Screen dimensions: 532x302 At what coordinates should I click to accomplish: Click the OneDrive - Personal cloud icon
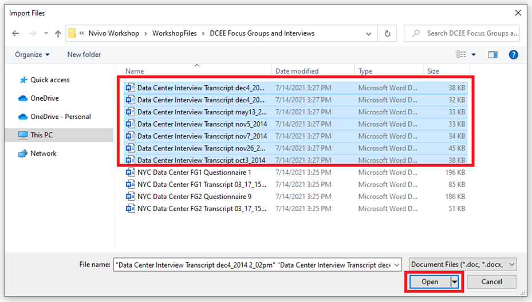23,117
